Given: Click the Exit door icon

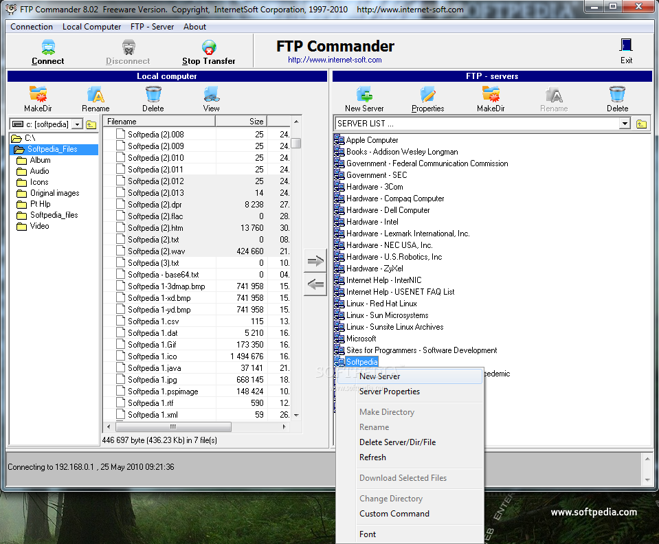Looking at the screenshot, I should [626, 45].
